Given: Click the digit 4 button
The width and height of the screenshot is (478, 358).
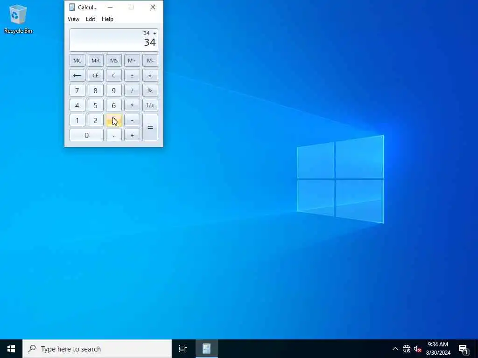Looking at the screenshot, I should 77,105.
